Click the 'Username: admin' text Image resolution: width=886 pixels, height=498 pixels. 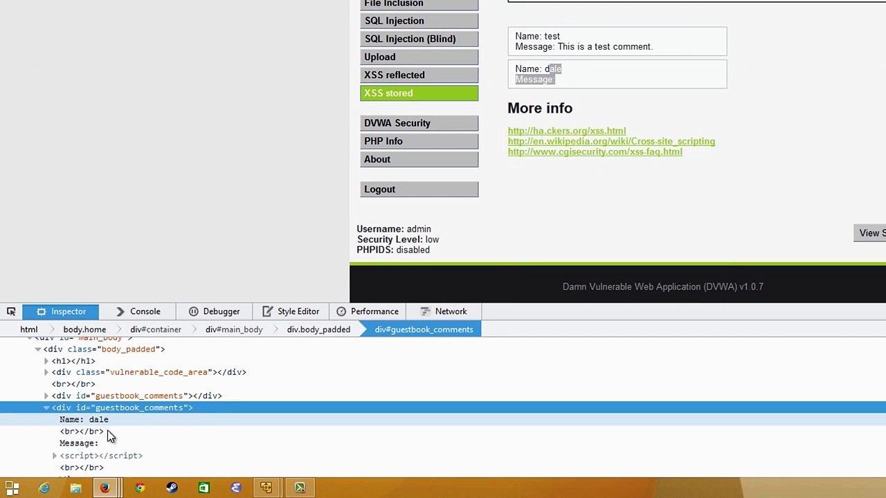click(393, 229)
